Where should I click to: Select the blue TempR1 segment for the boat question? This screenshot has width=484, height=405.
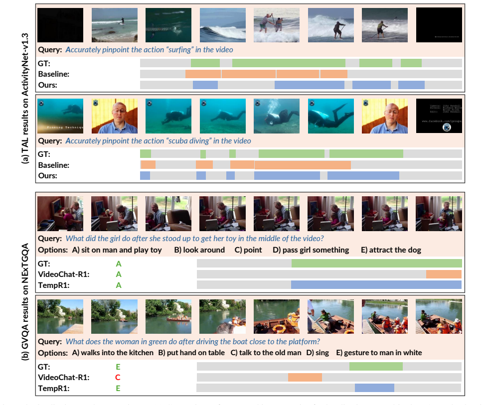tap(374, 388)
